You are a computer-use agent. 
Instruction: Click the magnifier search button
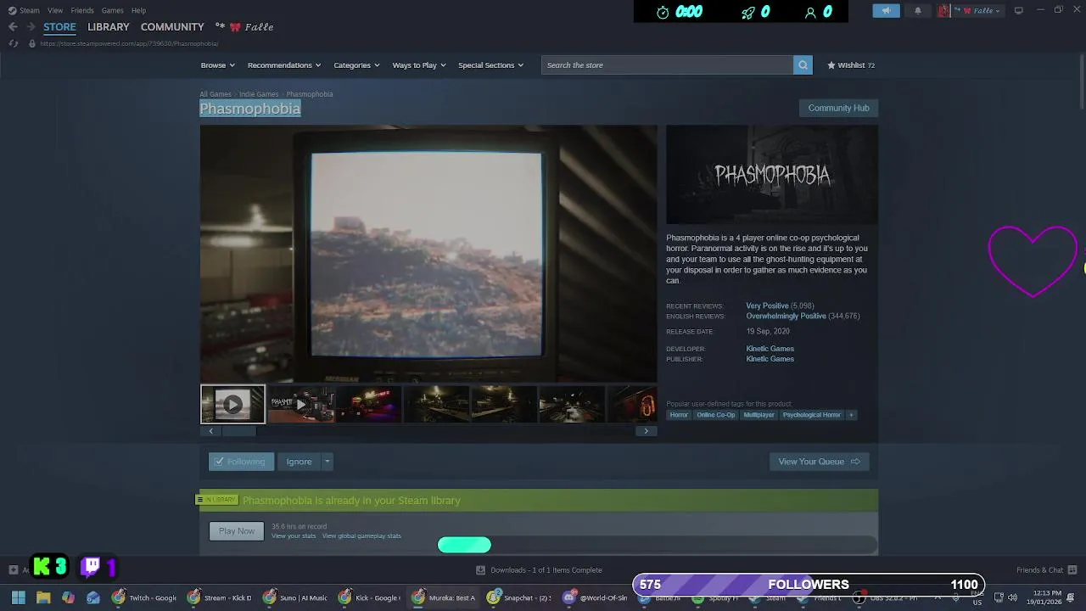point(803,65)
